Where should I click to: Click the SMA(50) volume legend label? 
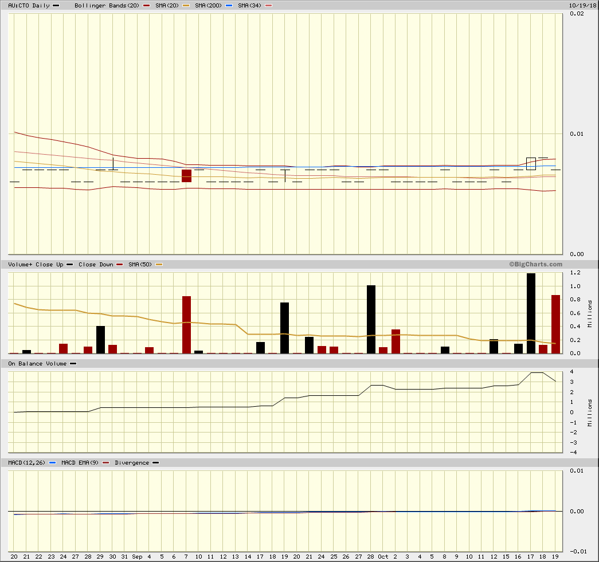pos(140,265)
